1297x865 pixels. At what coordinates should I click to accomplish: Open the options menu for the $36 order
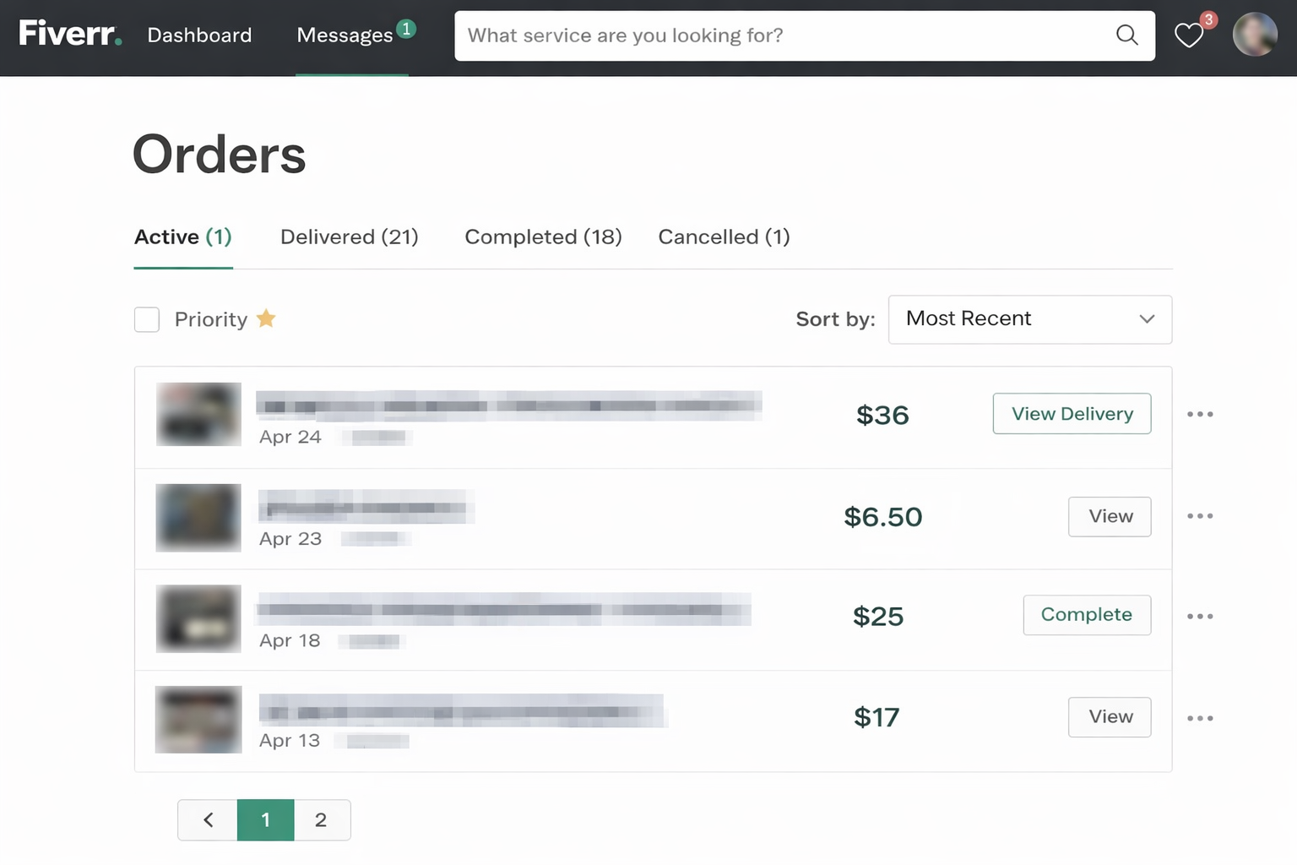1200,414
